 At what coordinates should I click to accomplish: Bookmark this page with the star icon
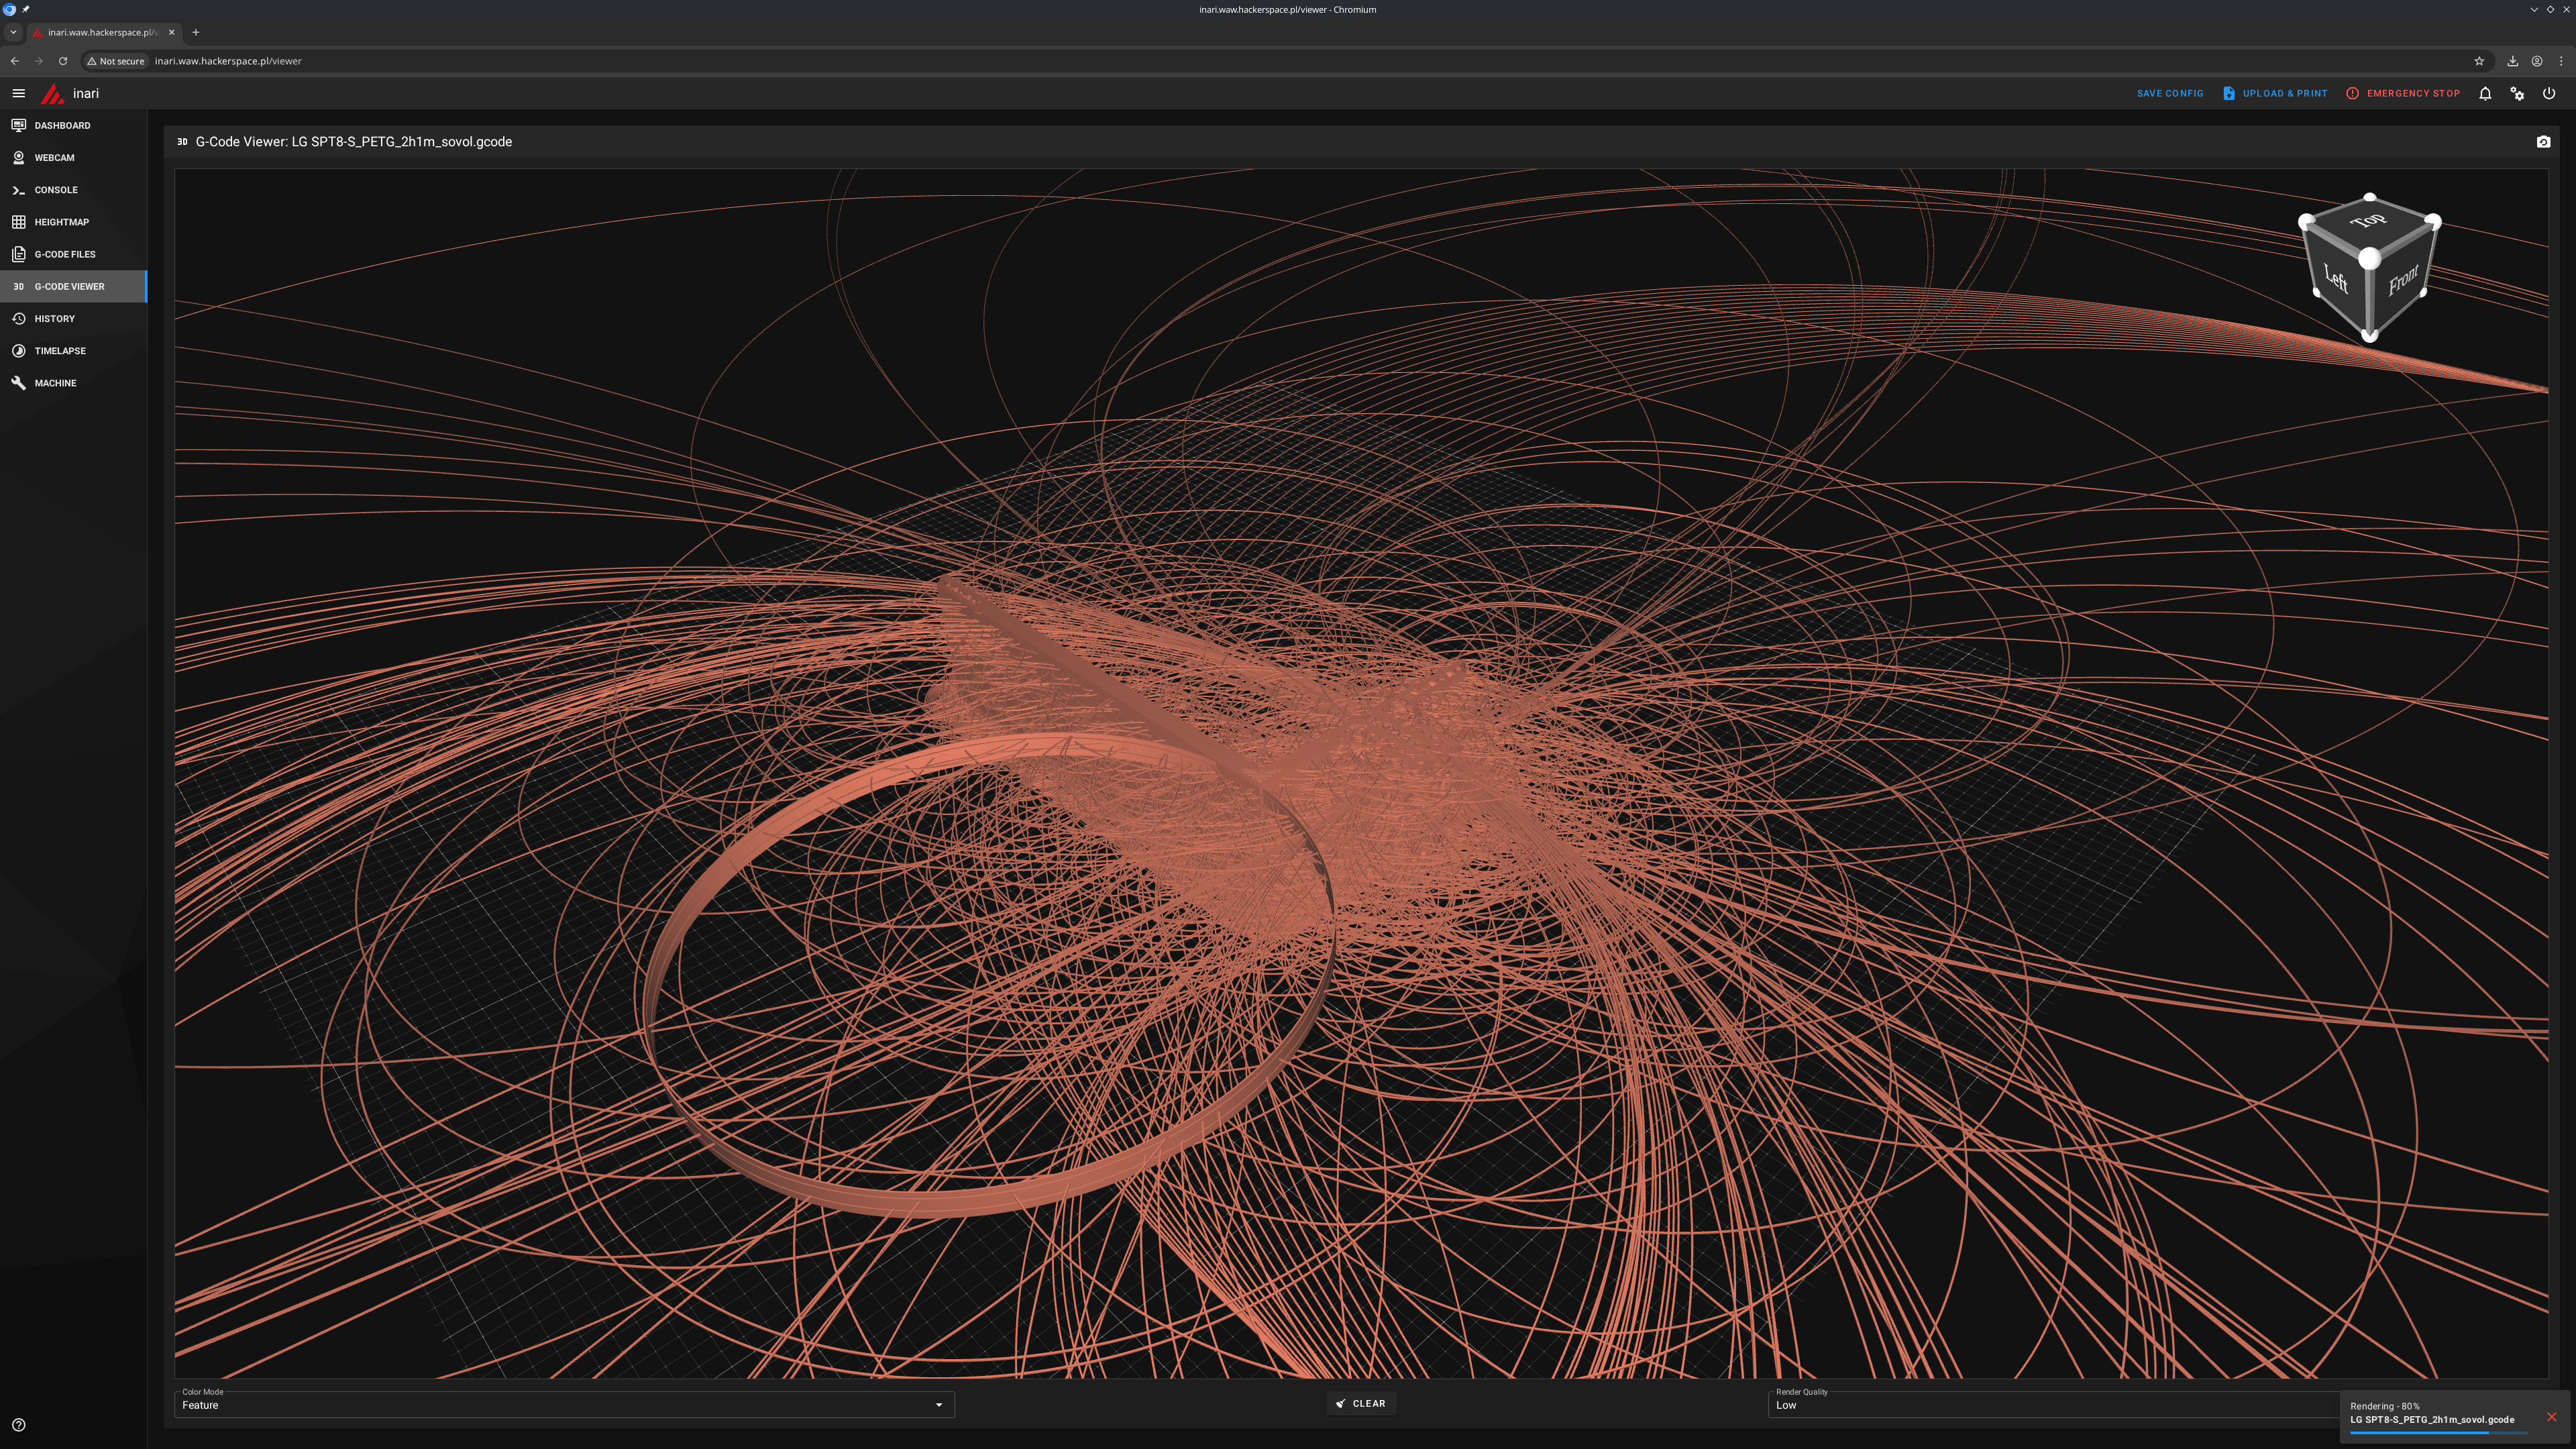[x=2479, y=61]
